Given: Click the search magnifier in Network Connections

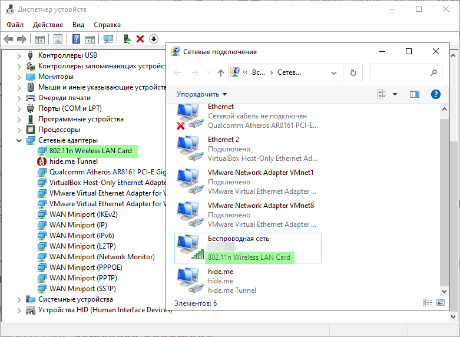Looking at the screenshot, I should click(433, 72).
